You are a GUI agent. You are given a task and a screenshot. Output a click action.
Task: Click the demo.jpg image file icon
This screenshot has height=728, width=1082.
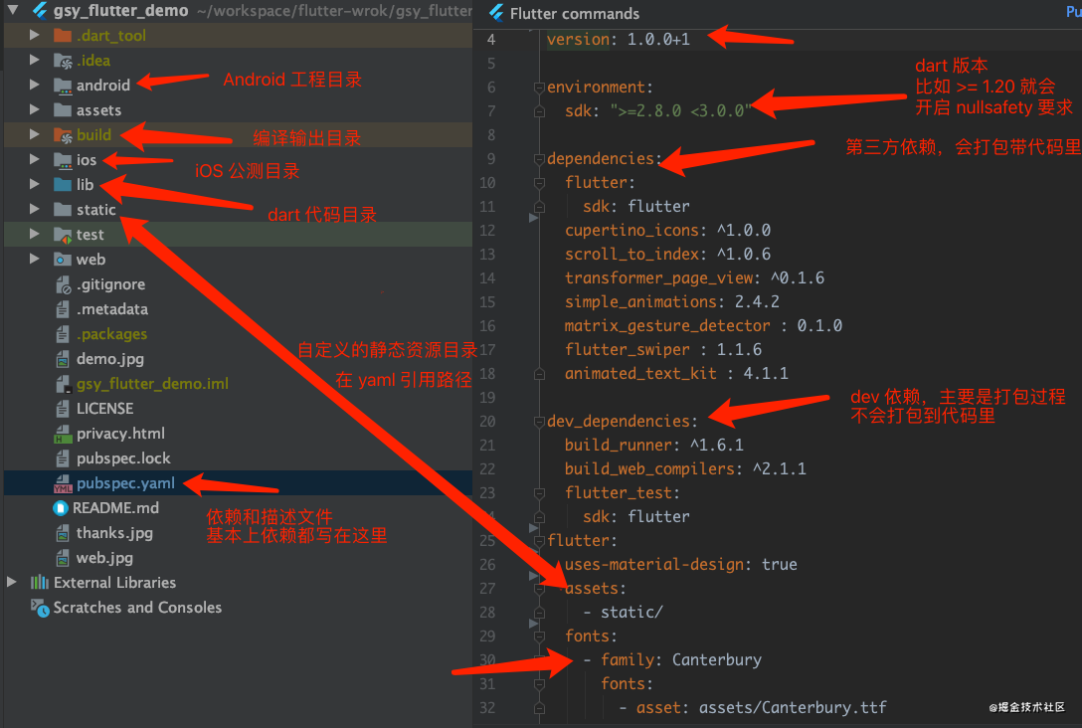coord(63,359)
